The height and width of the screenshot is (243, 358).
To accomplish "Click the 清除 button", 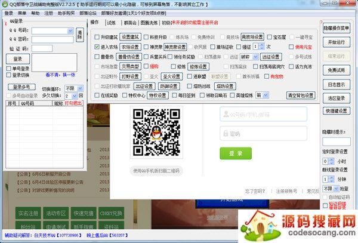I will click(80, 35).
